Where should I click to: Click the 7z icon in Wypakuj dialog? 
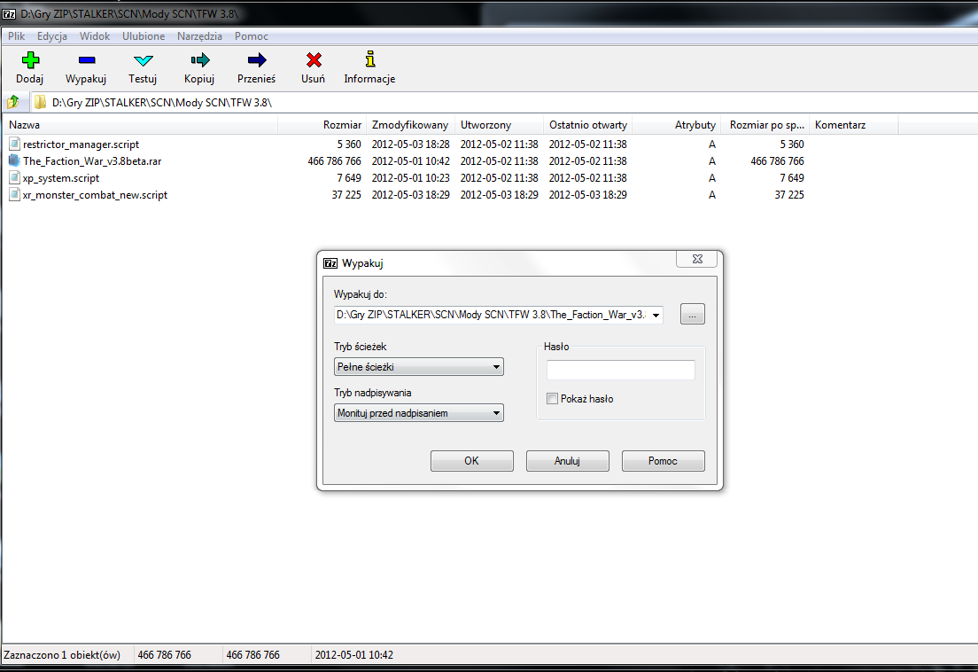(x=330, y=263)
